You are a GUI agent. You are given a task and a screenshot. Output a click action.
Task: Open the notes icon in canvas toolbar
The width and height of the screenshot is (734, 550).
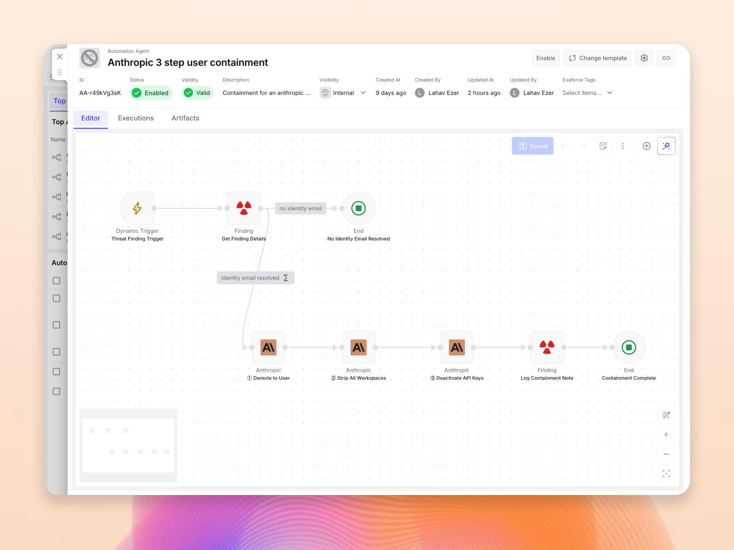point(603,146)
